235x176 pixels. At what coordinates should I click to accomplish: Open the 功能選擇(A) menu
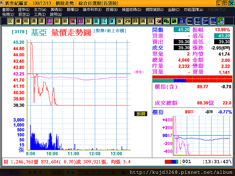pos(193,10)
